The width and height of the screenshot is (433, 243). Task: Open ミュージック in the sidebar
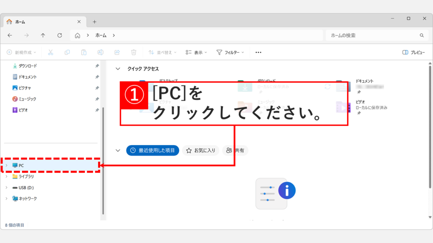click(x=24, y=99)
